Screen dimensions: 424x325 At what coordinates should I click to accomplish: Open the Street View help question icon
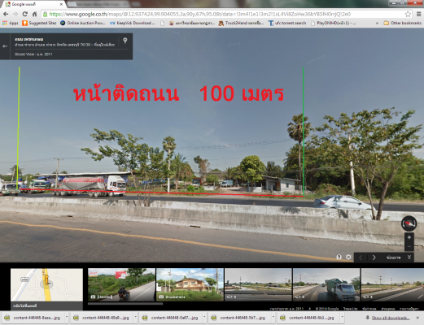[x=339, y=257]
